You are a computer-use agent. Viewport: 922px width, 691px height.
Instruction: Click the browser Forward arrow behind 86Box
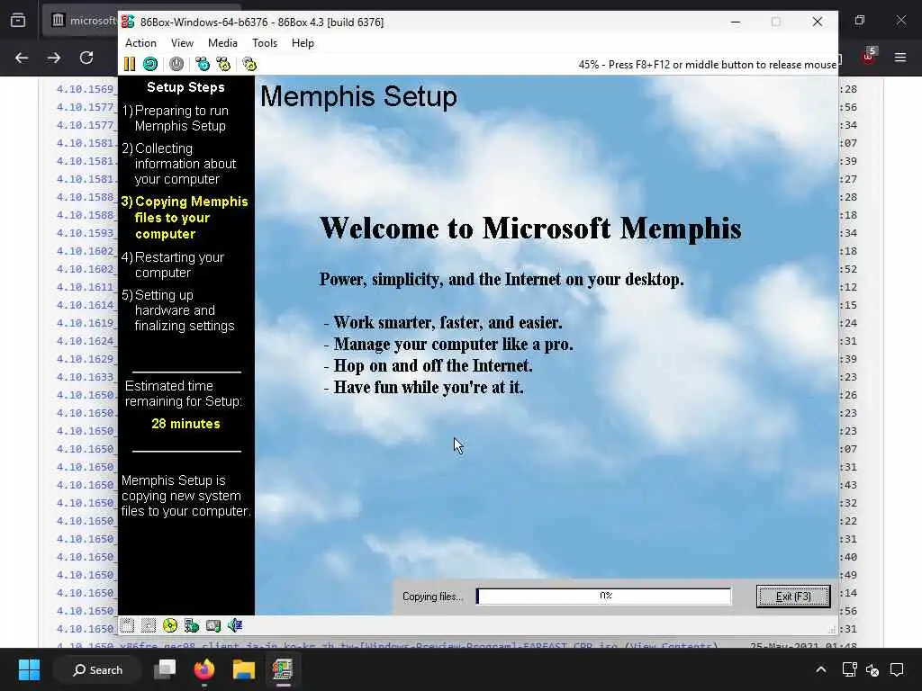point(53,58)
